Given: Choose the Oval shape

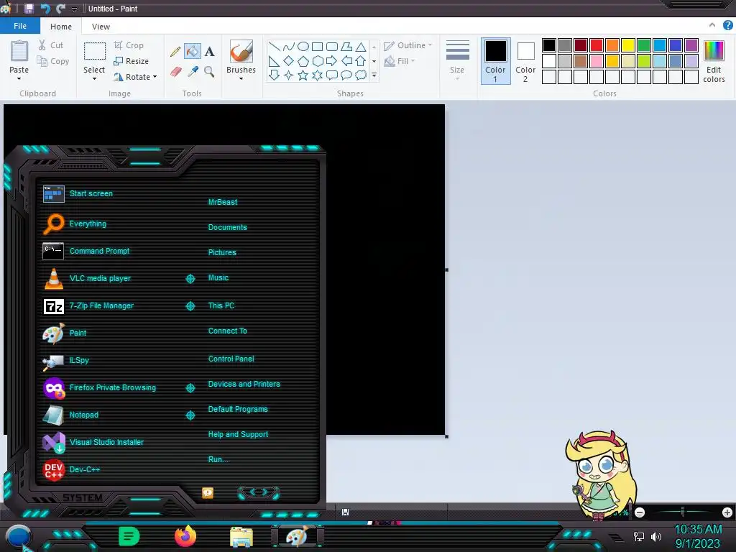Looking at the screenshot, I should [x=303, y=46].
